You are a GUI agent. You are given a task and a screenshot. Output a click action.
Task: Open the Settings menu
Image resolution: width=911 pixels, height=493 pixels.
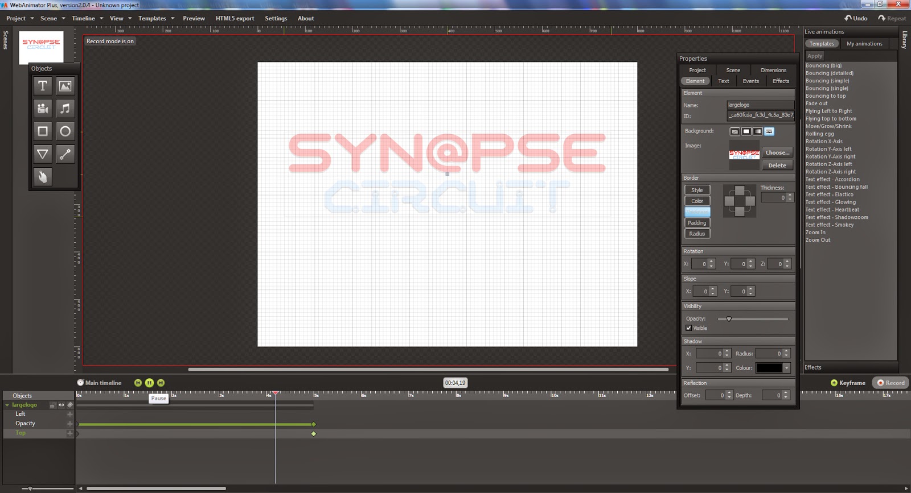276,18
